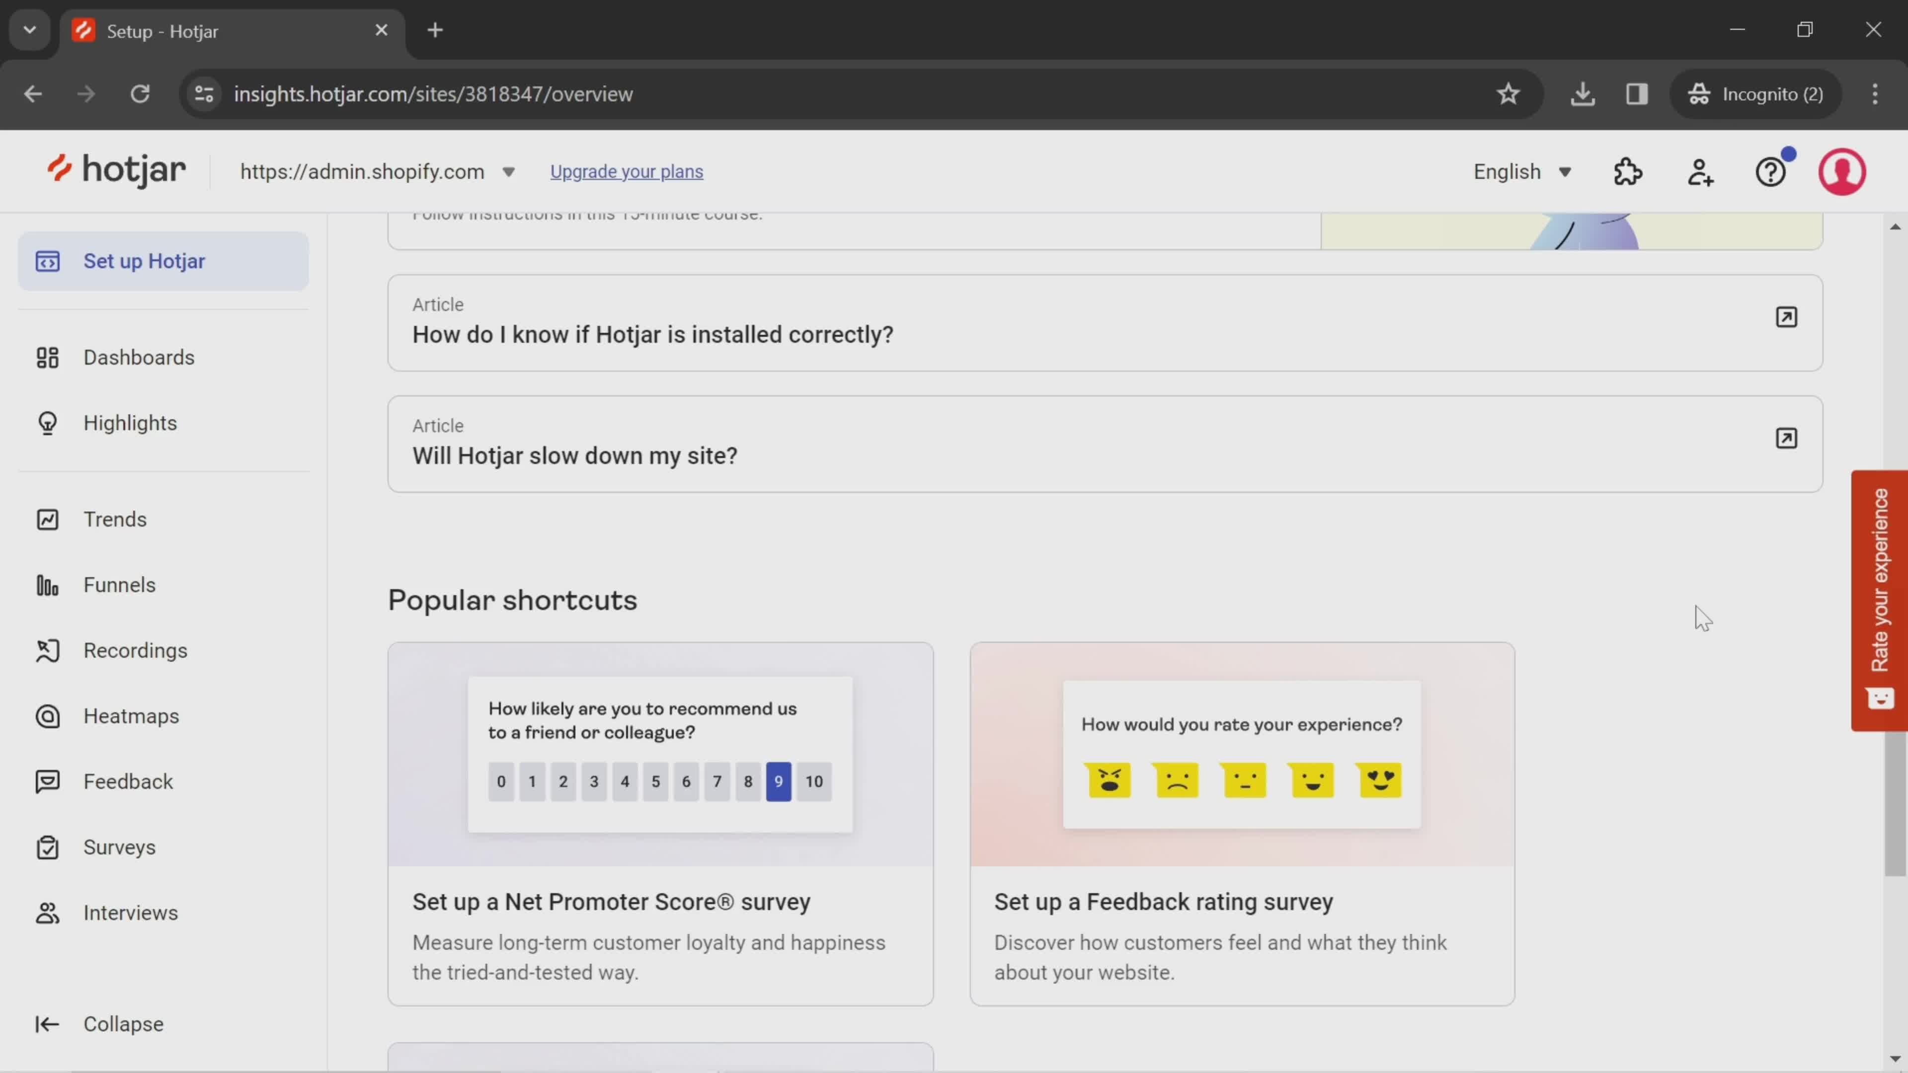The image size is (1908, 1073).
Task: Click the Feedback sidebar icon
Action: tap(46, 781)
